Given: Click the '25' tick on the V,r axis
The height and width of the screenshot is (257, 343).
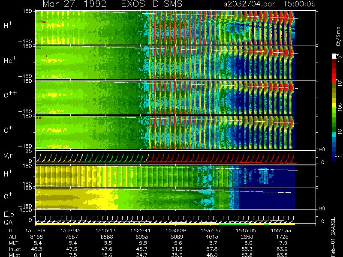Looking at the screenshot, I should point(29,151).
